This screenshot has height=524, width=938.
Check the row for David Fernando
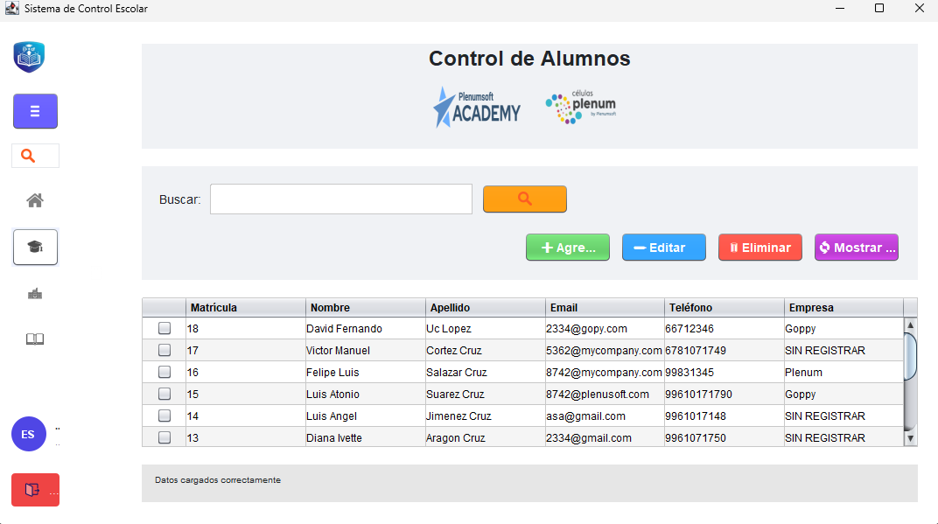click(x=164, y=328)
